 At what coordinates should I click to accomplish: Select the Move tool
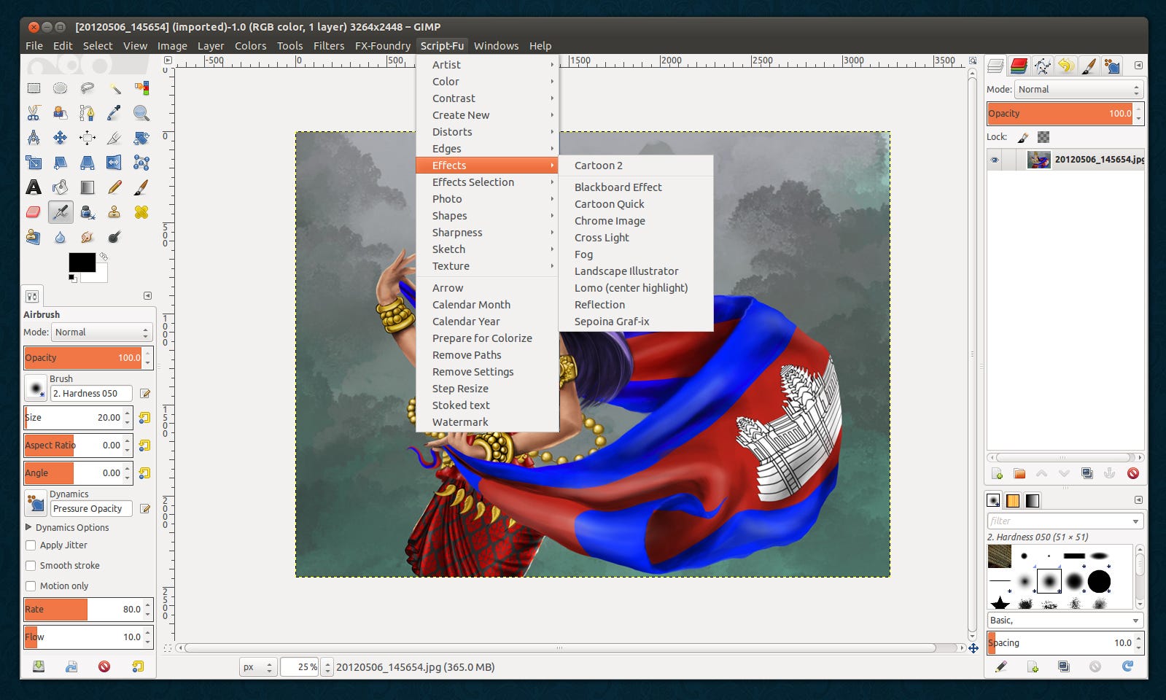tap(61, 138)
